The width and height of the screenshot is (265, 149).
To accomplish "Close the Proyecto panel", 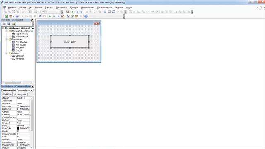I will pos(32,20).
